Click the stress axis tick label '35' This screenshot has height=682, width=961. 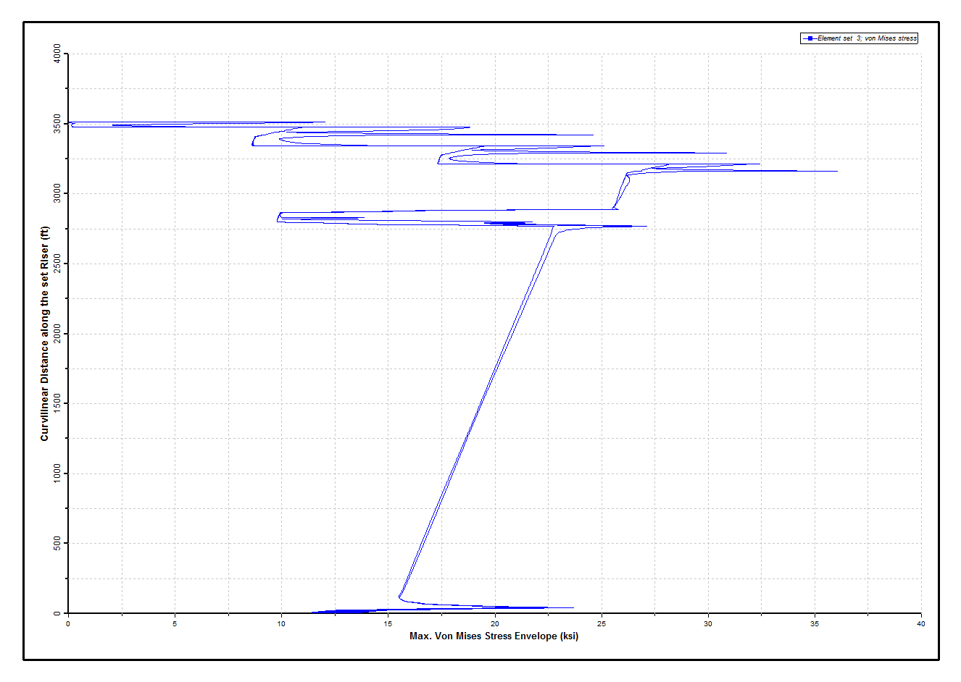coord(815,623)
